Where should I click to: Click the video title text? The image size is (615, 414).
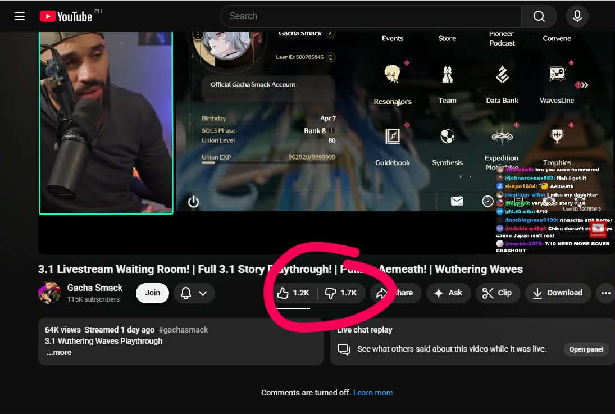pyautogui.click(x=280, y=269)
